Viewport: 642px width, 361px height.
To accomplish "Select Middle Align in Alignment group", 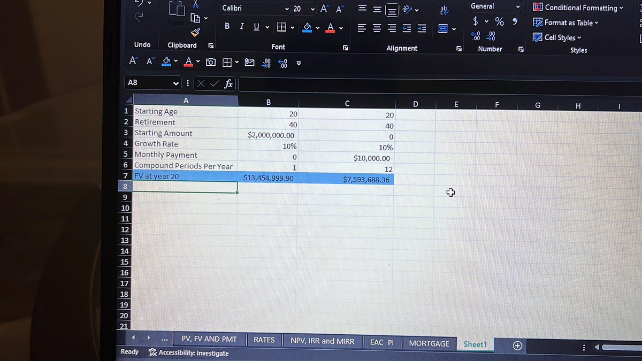I will 377,9.
